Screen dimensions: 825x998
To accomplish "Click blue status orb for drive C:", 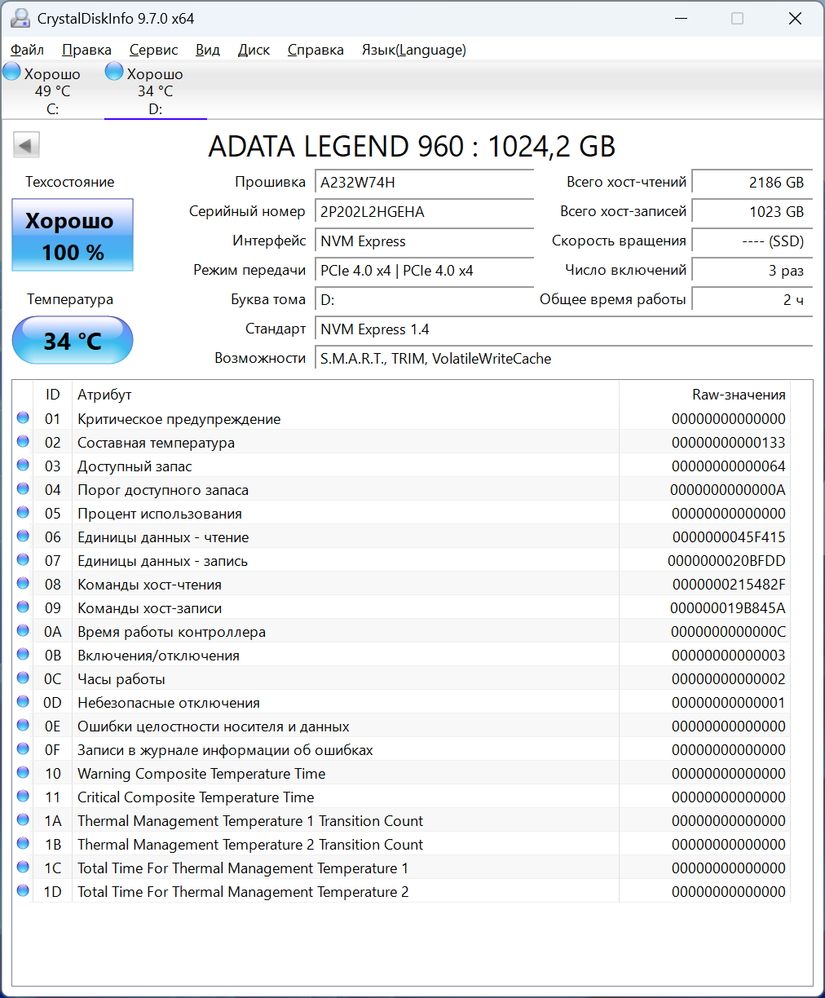I will pos(12,72).
